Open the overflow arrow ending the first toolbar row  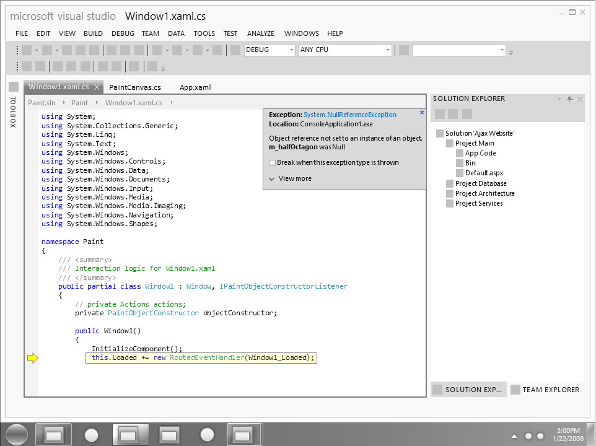tap(511, 53)
